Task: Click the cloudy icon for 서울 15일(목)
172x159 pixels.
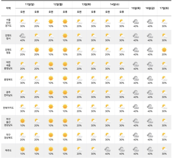Action: point(136,21)
